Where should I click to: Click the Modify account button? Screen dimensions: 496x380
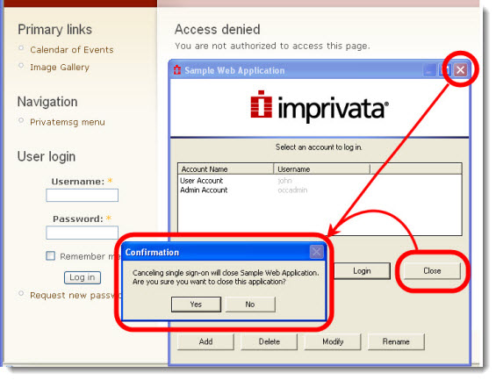[x=333, y=341]
